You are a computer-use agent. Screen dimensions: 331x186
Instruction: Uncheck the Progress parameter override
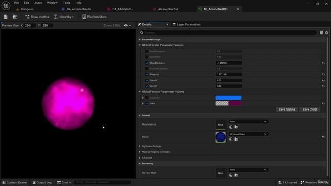point(147,74)
